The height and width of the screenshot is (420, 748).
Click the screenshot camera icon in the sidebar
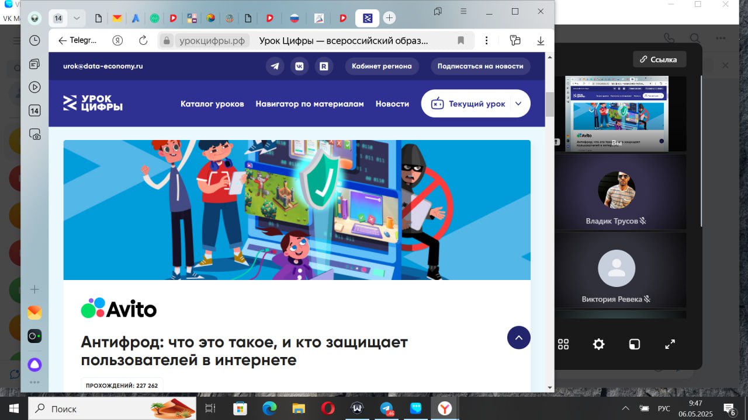coord(34,134)
